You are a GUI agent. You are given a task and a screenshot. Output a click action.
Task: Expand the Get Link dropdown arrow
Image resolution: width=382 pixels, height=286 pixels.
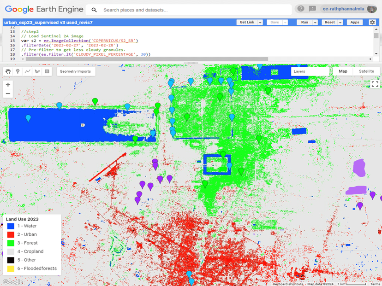(x=260, y=22)
